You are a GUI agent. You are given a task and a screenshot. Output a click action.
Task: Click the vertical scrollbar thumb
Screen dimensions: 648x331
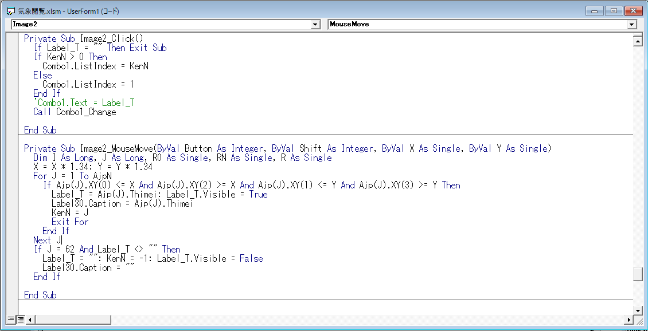(637, 274)
